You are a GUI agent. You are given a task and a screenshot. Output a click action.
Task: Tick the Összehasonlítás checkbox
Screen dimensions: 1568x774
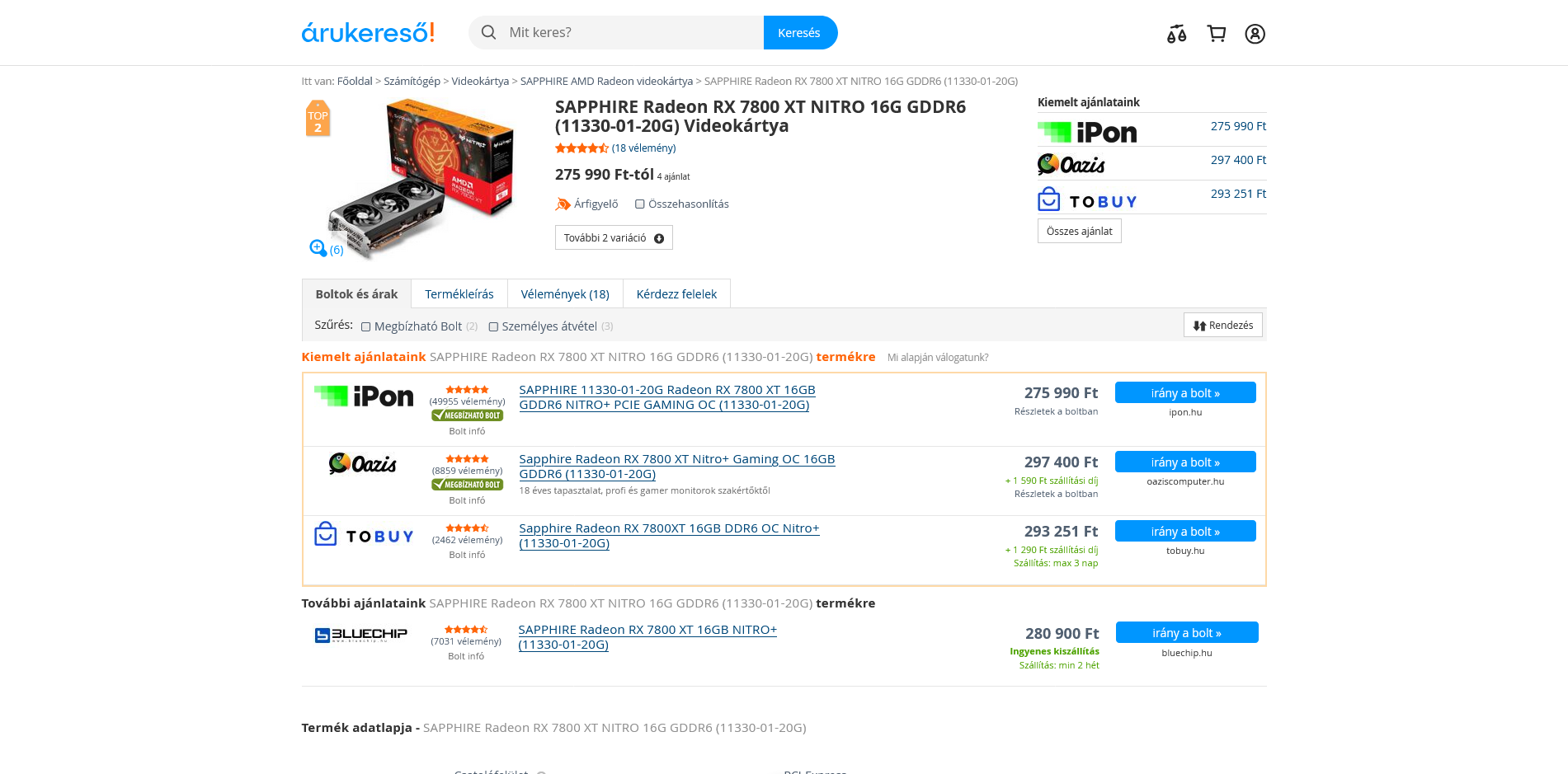pyautogui.click(x=639, y=204)
